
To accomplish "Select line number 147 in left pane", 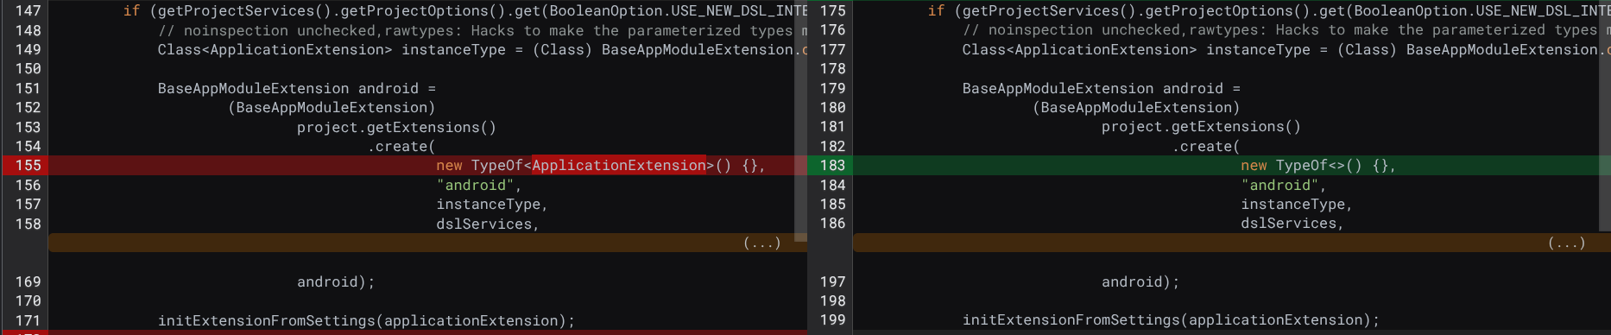I will pos(28,11).
